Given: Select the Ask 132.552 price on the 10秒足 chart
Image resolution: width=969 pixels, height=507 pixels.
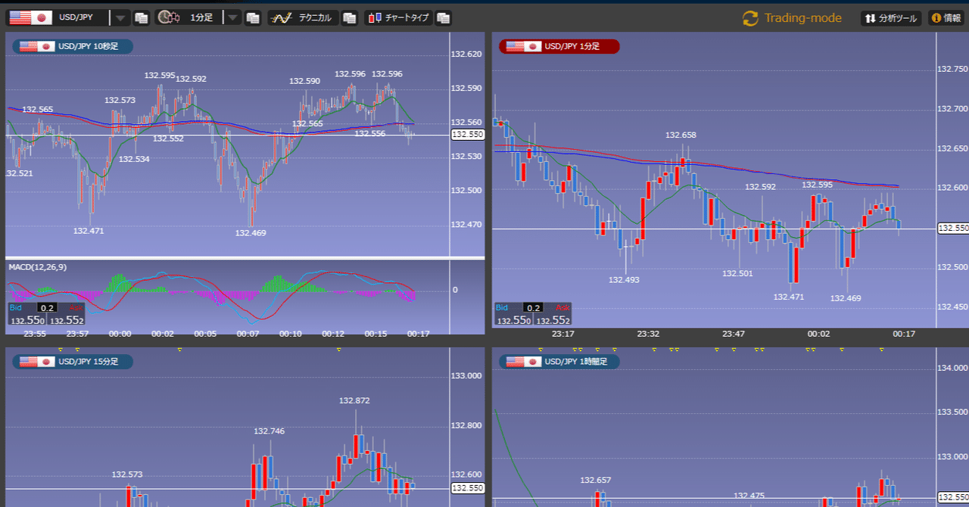Looking at the screenshot, I should click(x=66, y=319).
